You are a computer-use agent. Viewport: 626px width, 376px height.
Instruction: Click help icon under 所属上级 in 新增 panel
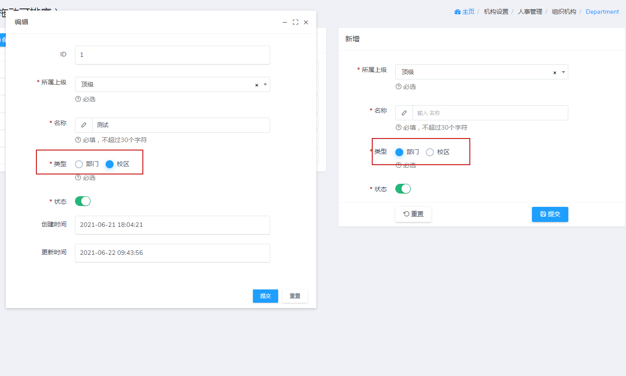click(398, 87)
